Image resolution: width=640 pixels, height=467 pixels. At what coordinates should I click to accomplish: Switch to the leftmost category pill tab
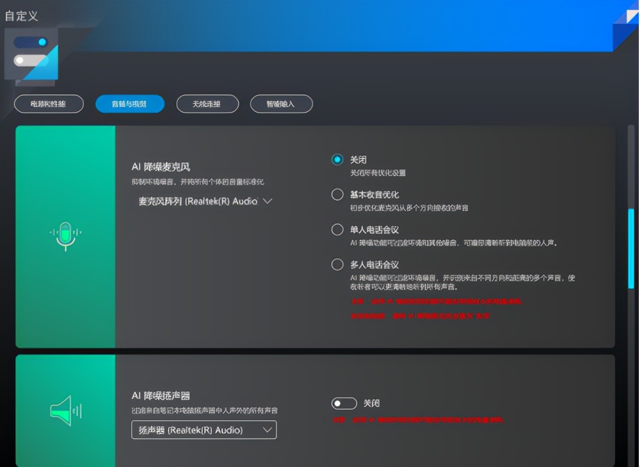pyautogui.click(x=49, y=103)
